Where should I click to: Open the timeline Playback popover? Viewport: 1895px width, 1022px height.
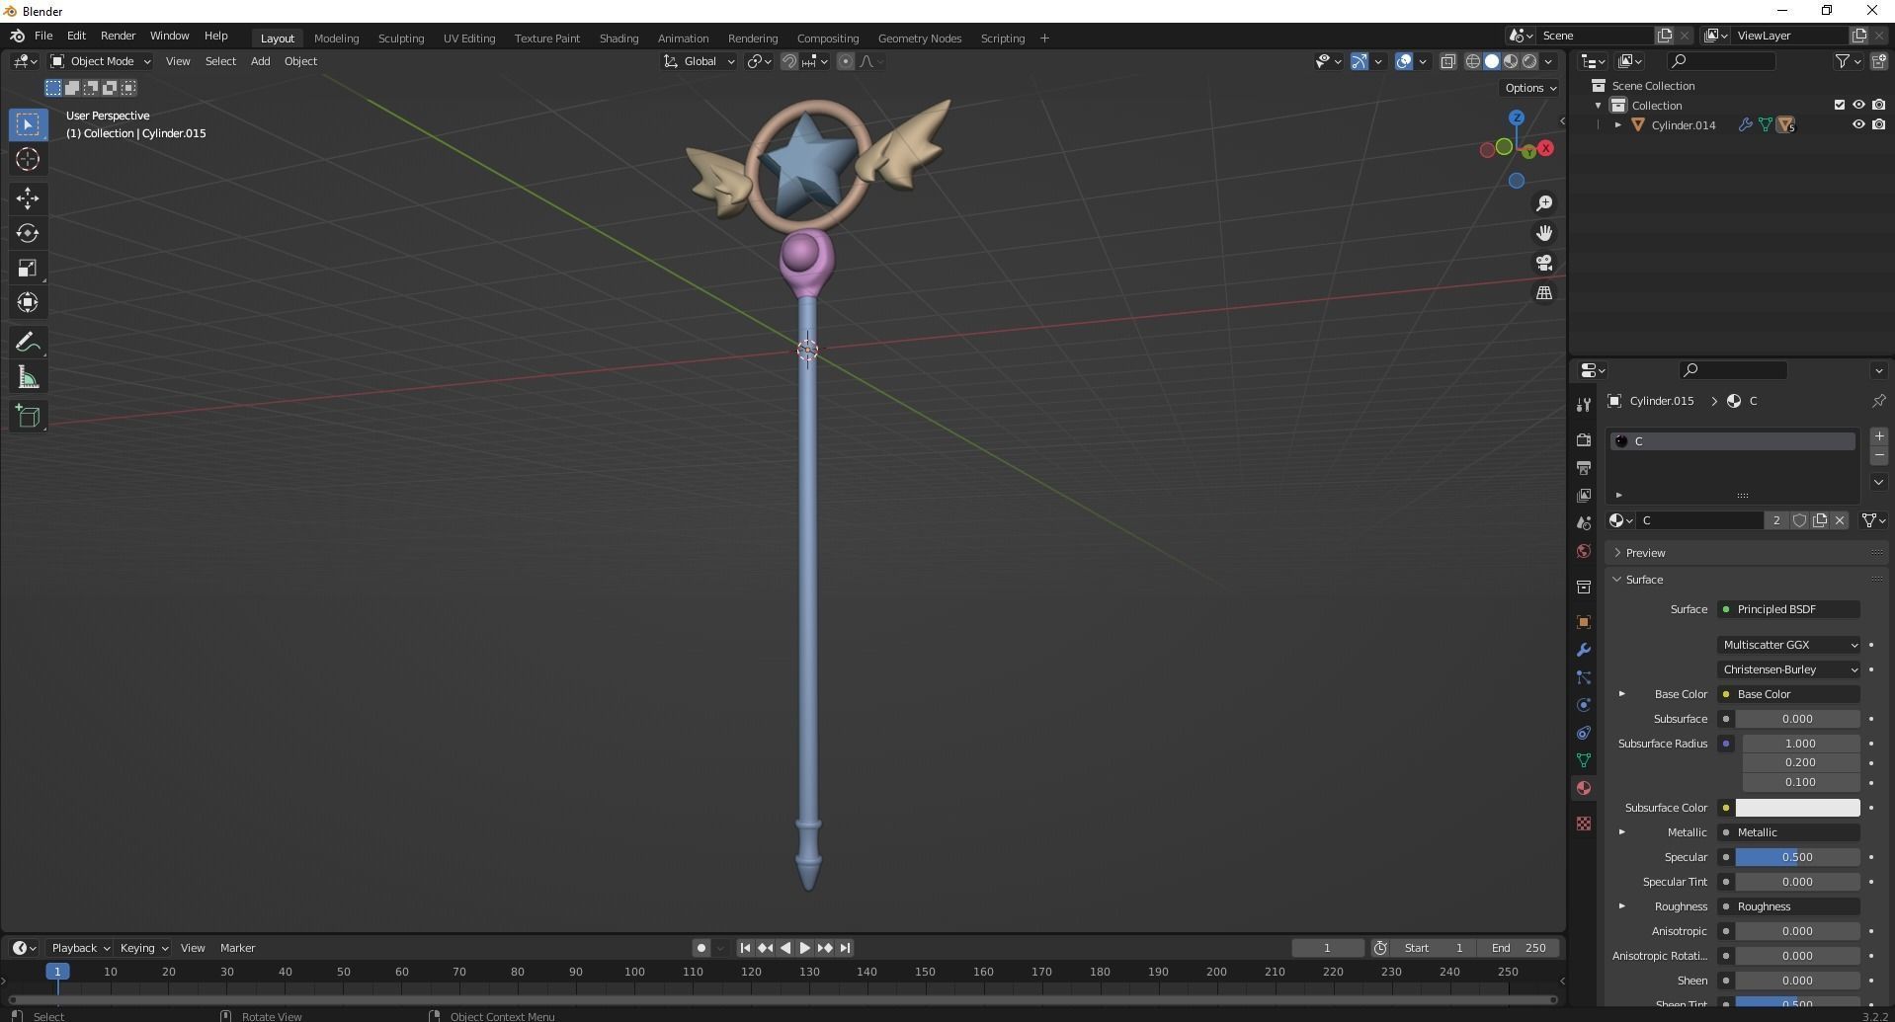pyautogui.click(x=80, y=948)
